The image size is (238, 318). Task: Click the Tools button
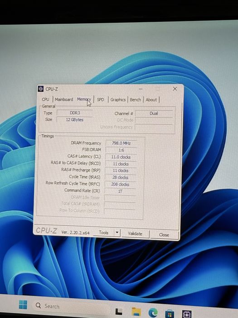click(x=103, y=233)
